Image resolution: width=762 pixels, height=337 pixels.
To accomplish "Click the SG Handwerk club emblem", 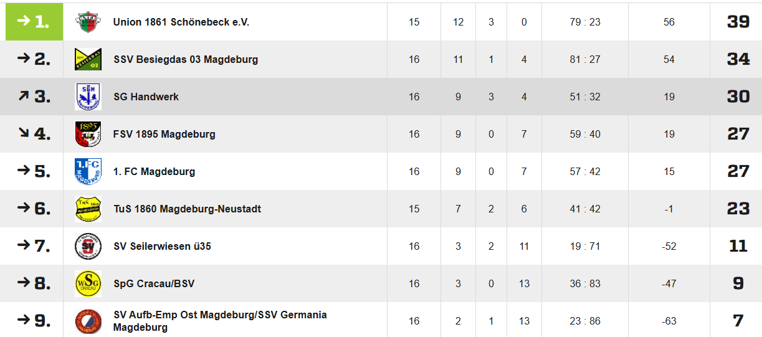I will pyautogui.click(x=88, y=97).
